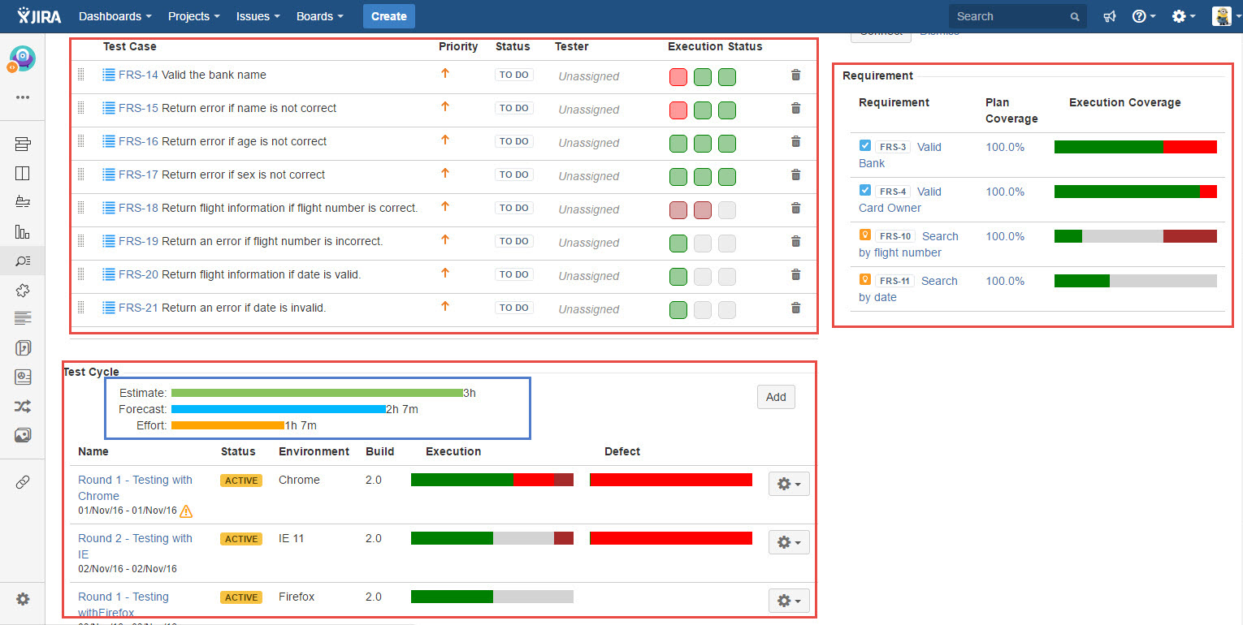Click the warning triangle beside Round 1 dates

click(186, 511)
